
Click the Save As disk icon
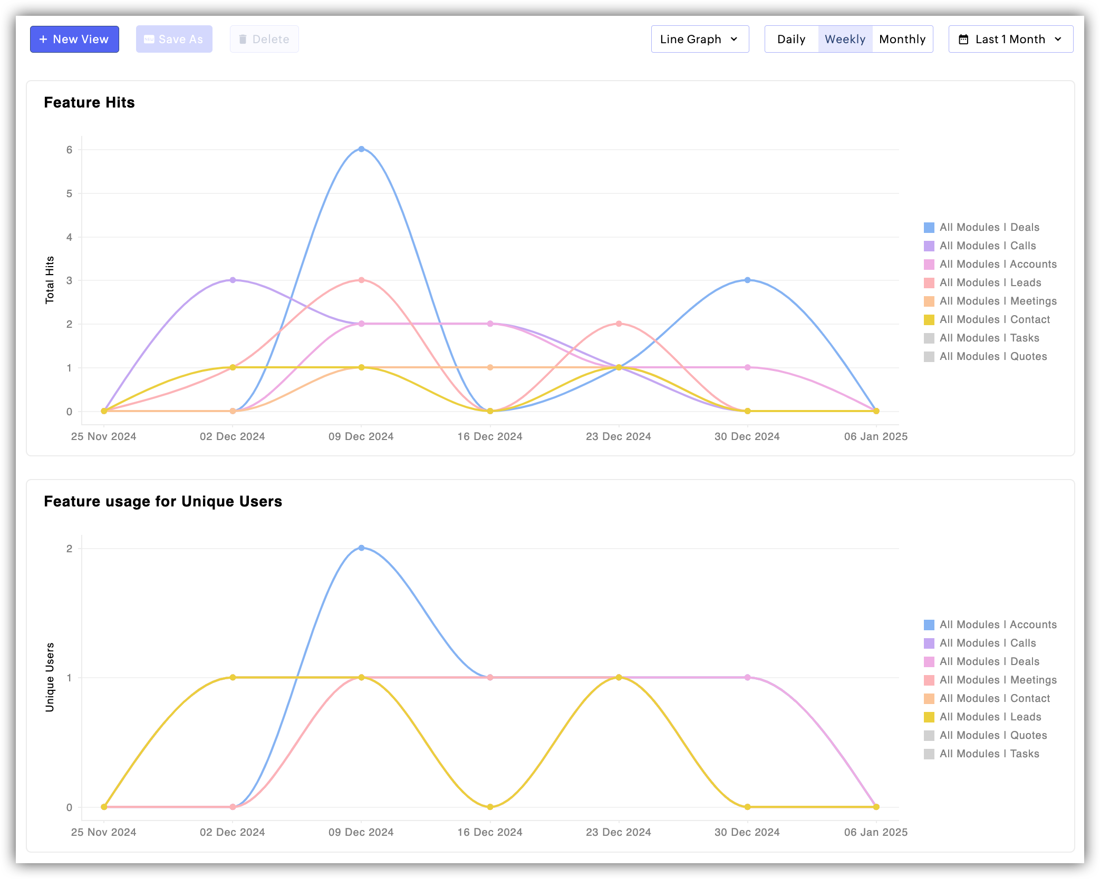coord(149,40)
